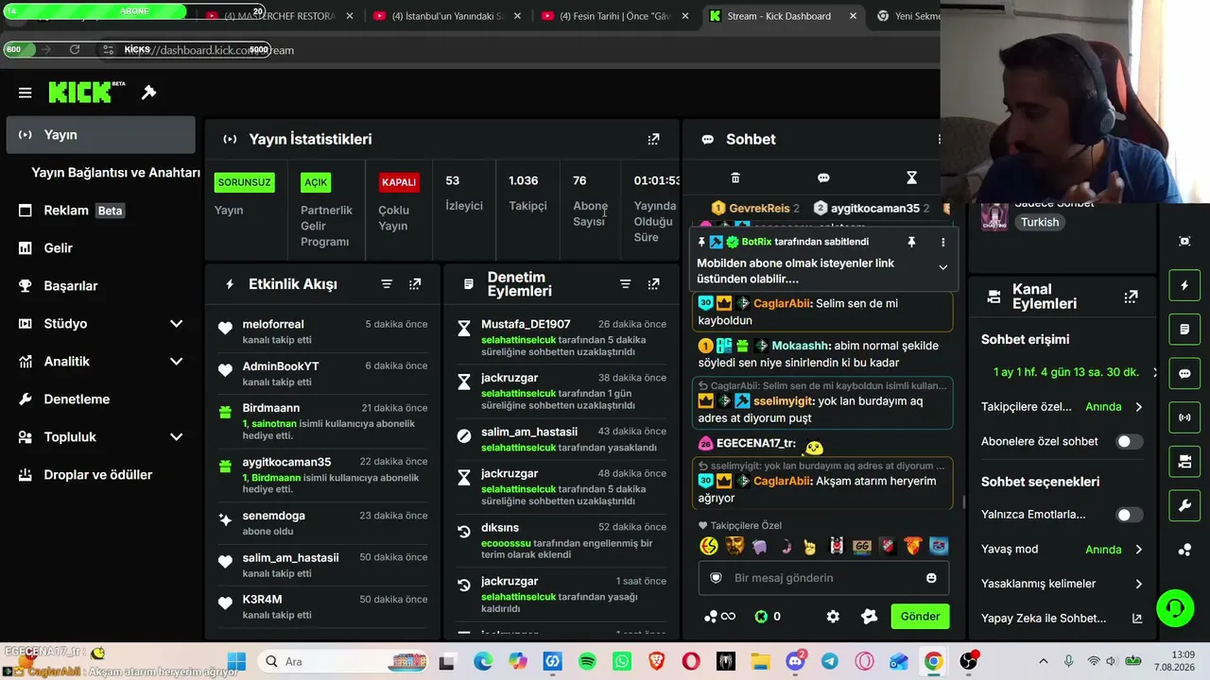The width and height of the screenshot is (1210, 680).
Task: Click the puzzle-piece icon beside Gönder
Action: [x=869, y=617]
